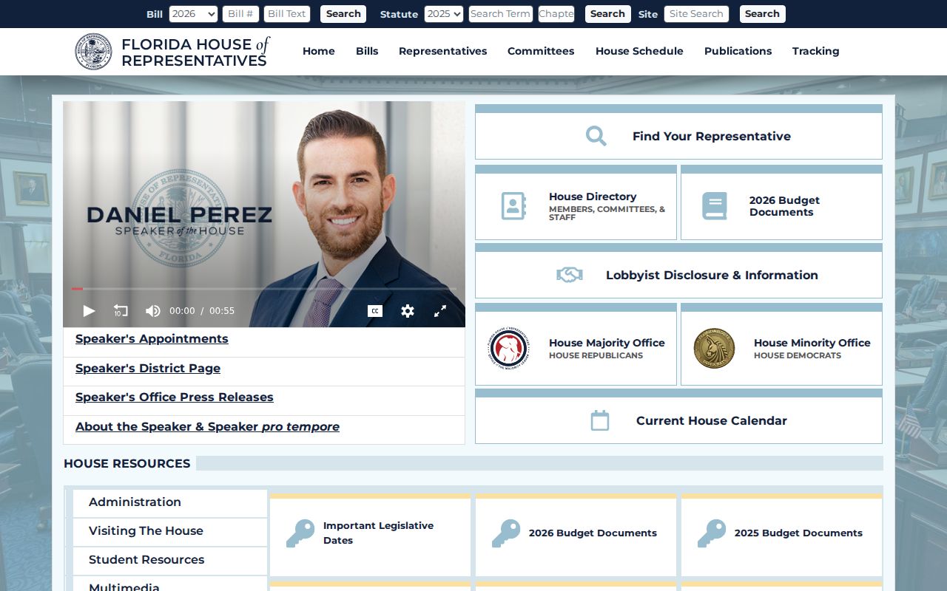The image size is (947, 591).
Task: Click the handshake icon for Lobbyist Disclosure
Action: click(x=570, y=275)
